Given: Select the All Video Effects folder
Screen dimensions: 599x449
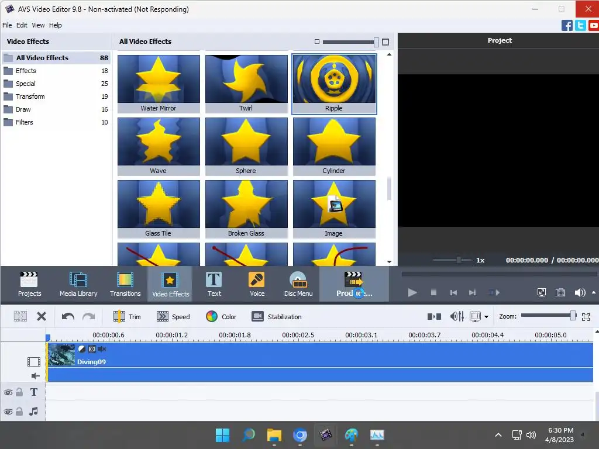Looking at the screenshot, I should tap(56, 58).
